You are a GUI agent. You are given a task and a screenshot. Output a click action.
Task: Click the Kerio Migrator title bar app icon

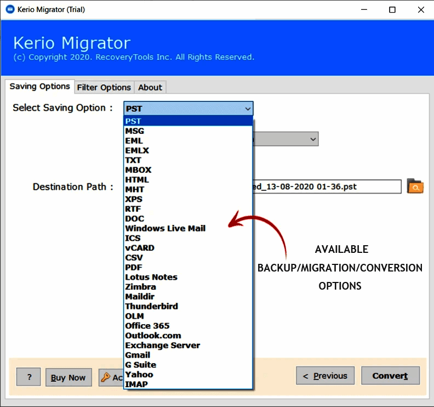(10, 9)
